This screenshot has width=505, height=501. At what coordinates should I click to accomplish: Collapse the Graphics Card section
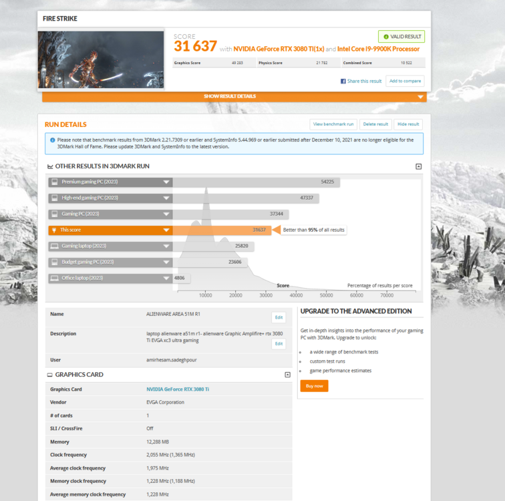pos(287,375)
